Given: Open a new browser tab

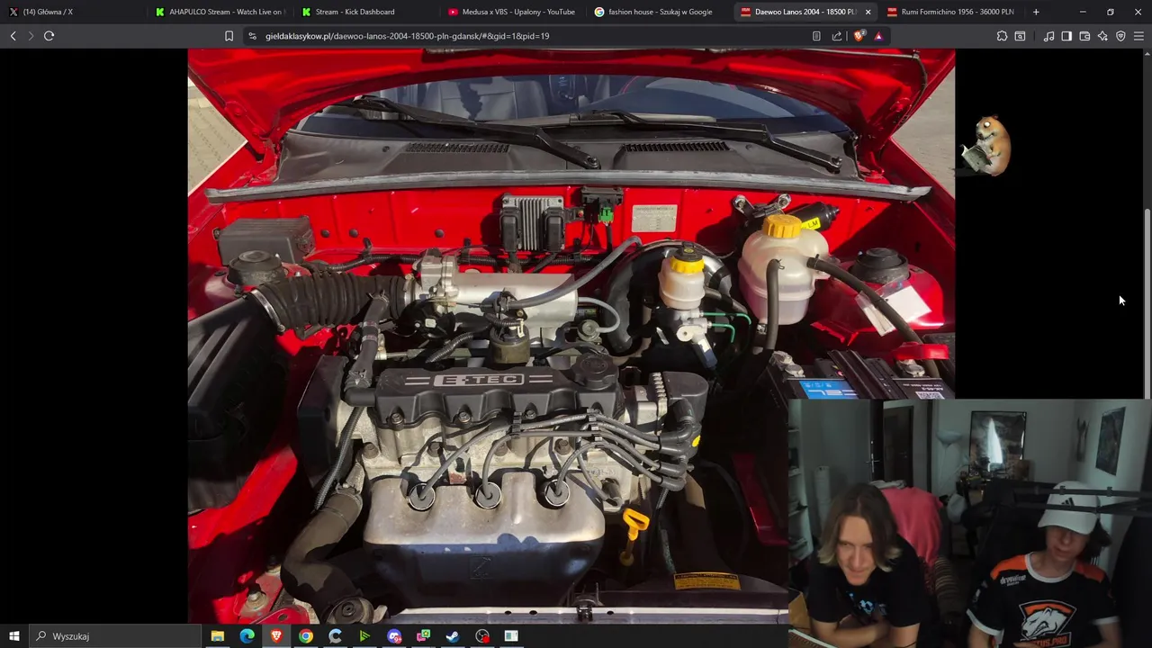Looking at the screenshot, I should [x=1036, y=12].
